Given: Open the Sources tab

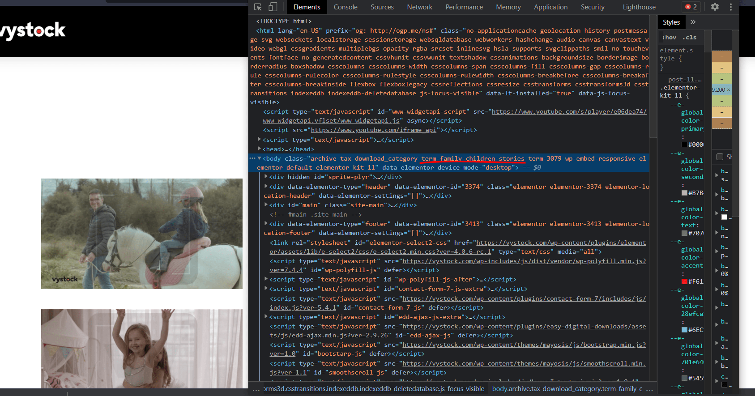Looking at the screenshot, I should (x=382, y=7).
